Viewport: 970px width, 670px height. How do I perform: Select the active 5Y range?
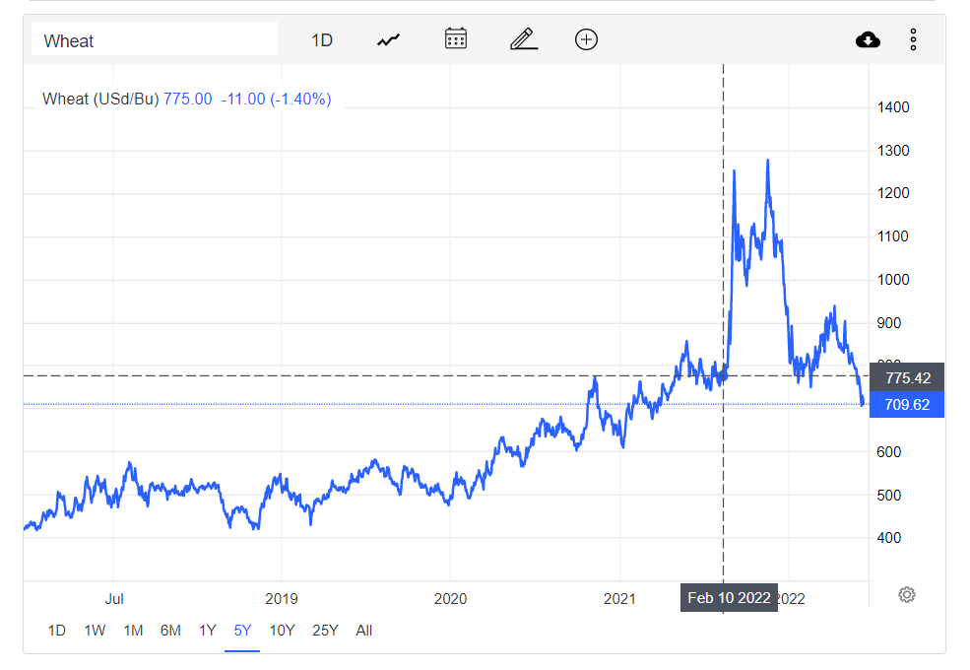pos(242,631)
